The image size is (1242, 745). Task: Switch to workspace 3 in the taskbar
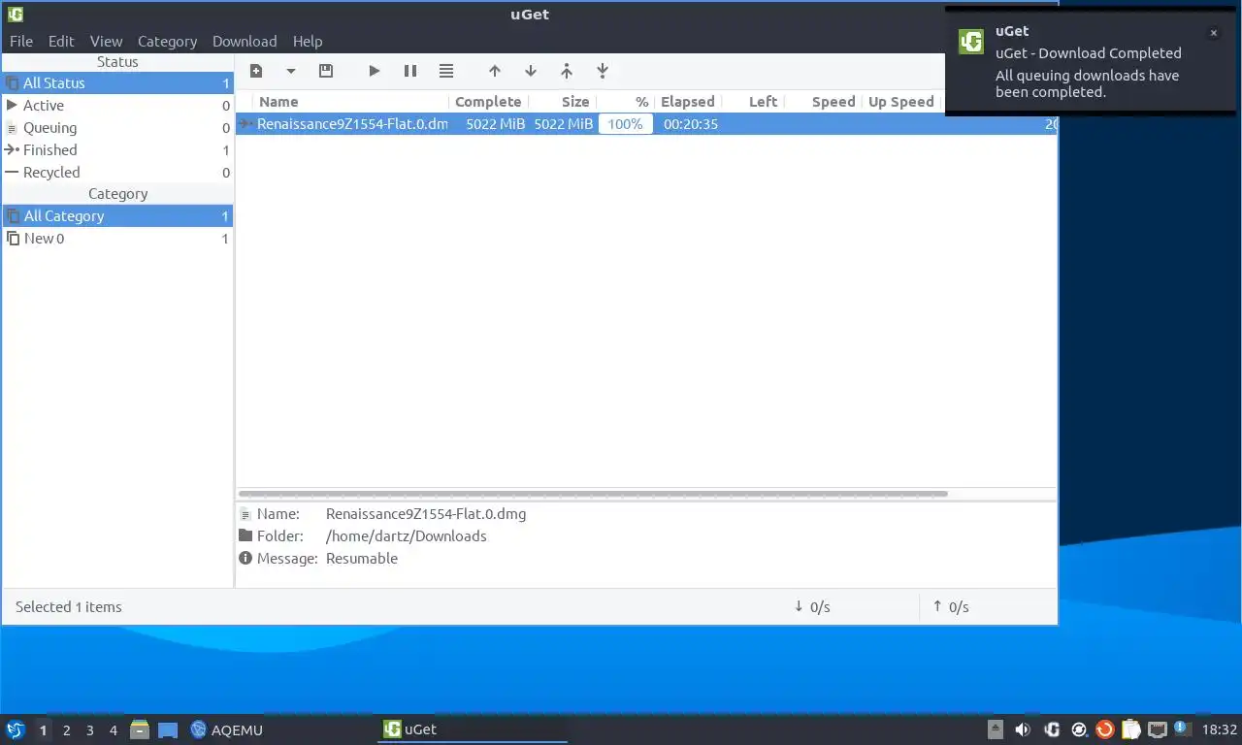point(90,730)
